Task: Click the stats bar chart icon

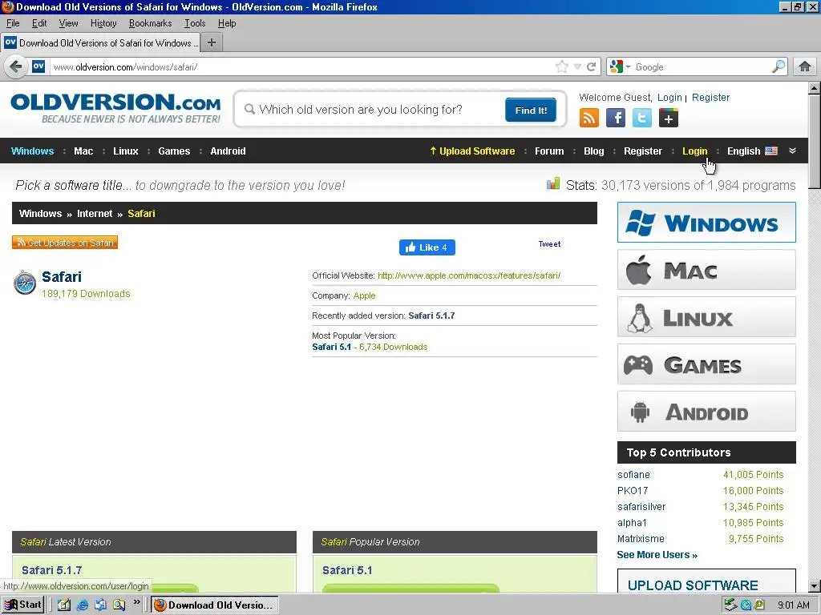Action: pyautogui.click(x=553, y=183)
